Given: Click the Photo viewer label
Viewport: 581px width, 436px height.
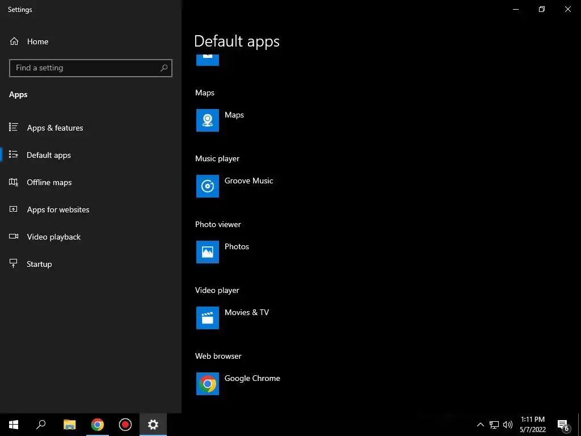Looking at the screenshot, I should point(218,224).
